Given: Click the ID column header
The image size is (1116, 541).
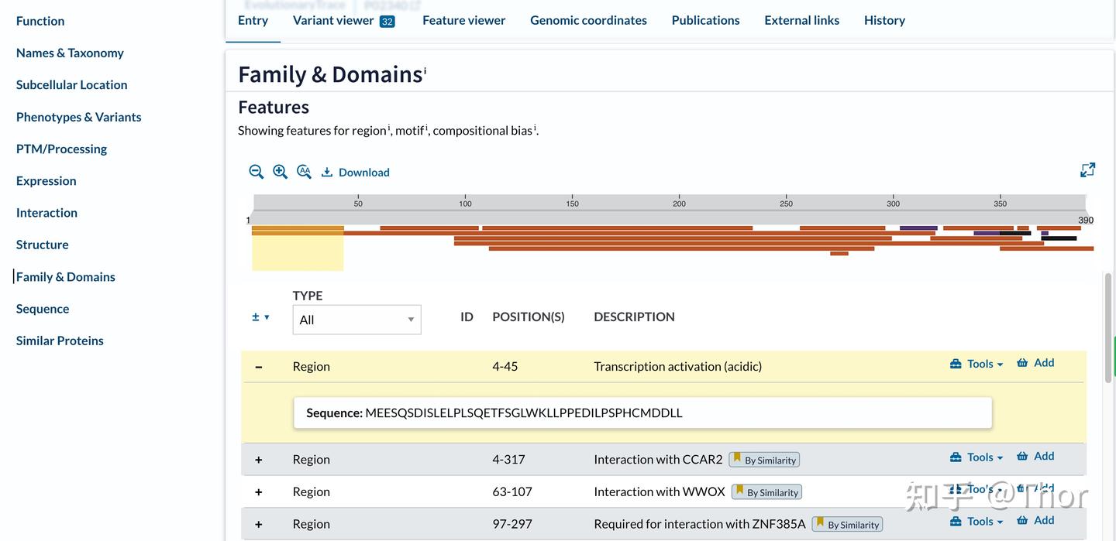Looking at the screenshot, I should click(467, 317).
